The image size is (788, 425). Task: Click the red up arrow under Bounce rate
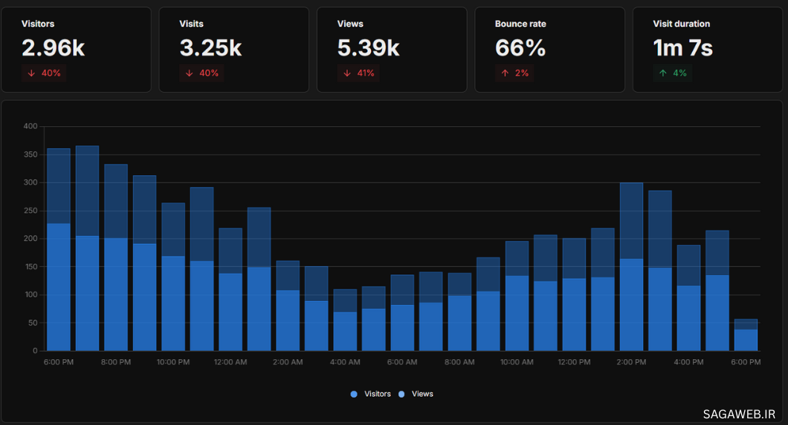(x=505, y=73)
